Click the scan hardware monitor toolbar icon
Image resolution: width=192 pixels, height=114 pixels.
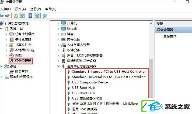click(x=45, y=16)
